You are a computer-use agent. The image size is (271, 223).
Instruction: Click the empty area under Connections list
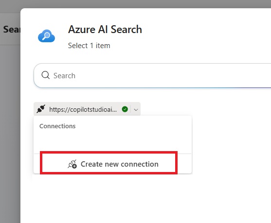[112, 142]
